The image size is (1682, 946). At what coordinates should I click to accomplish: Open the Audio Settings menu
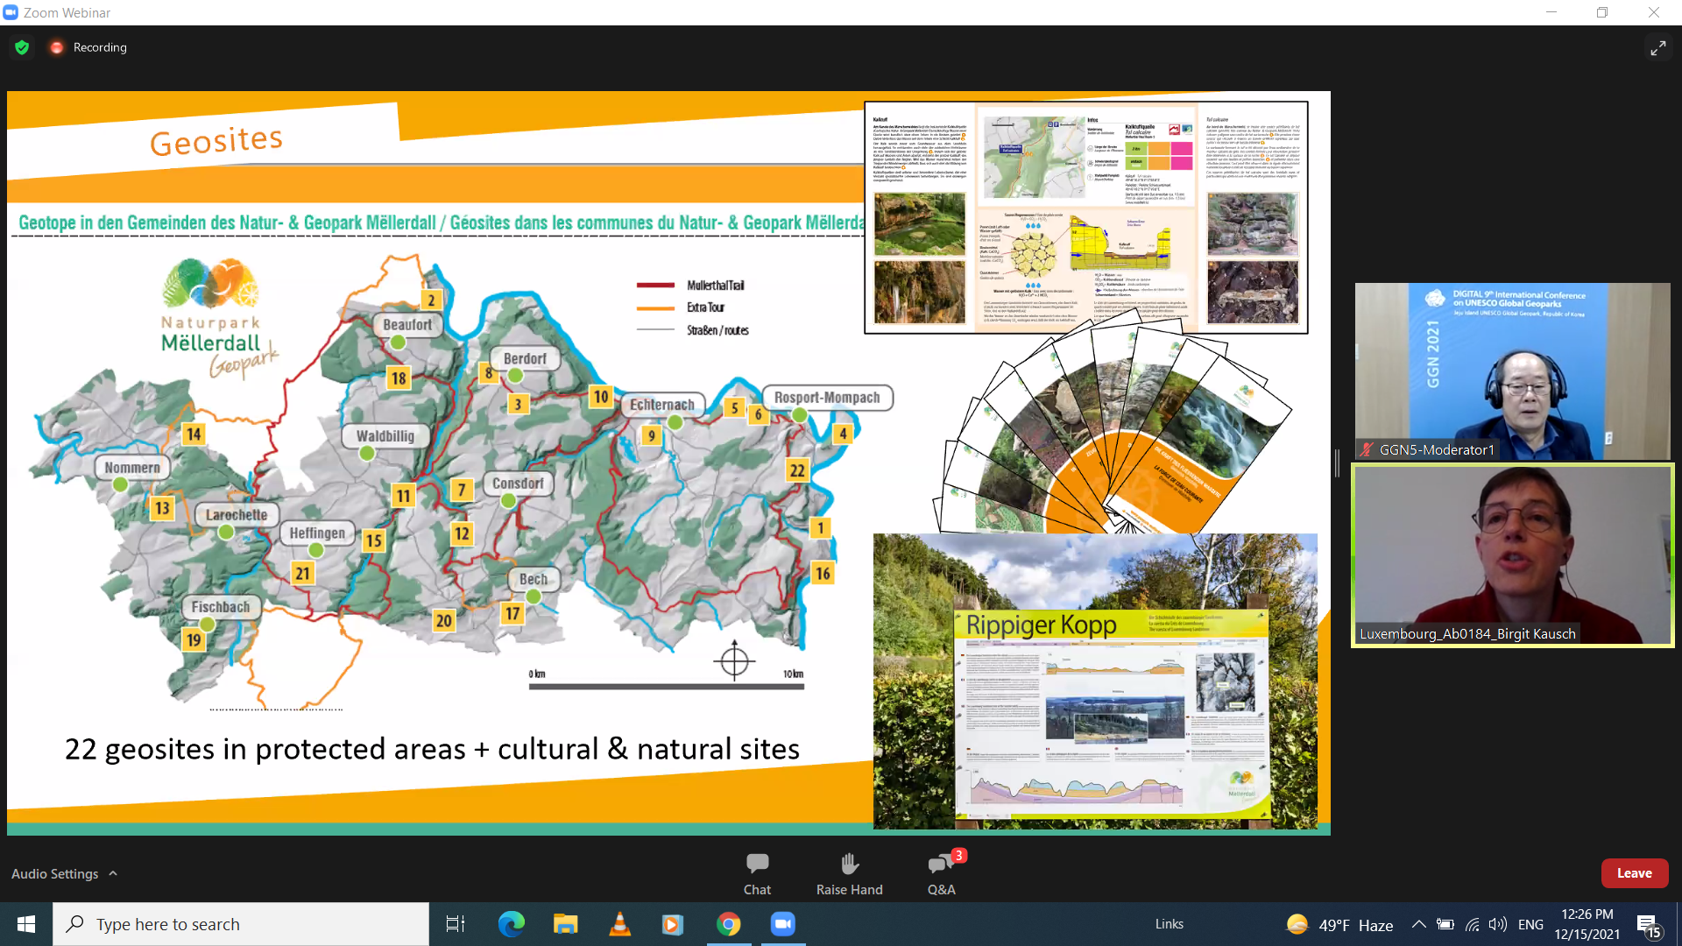(x=54, y=874)
